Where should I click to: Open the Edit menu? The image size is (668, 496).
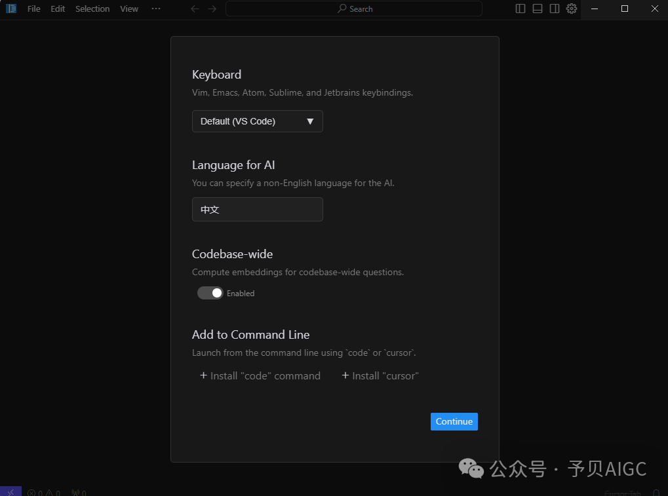pyautogui.click(x=58, y=9)
